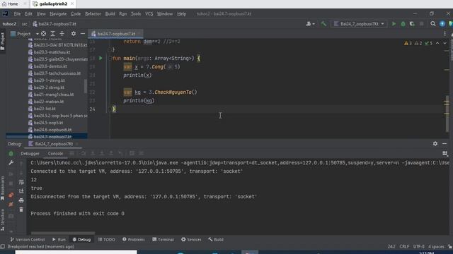Screen dimensions: 453x254
Task: Toggle fold marker at closing brace line 24
Action: pyautogui.click(x=110, y=109)
